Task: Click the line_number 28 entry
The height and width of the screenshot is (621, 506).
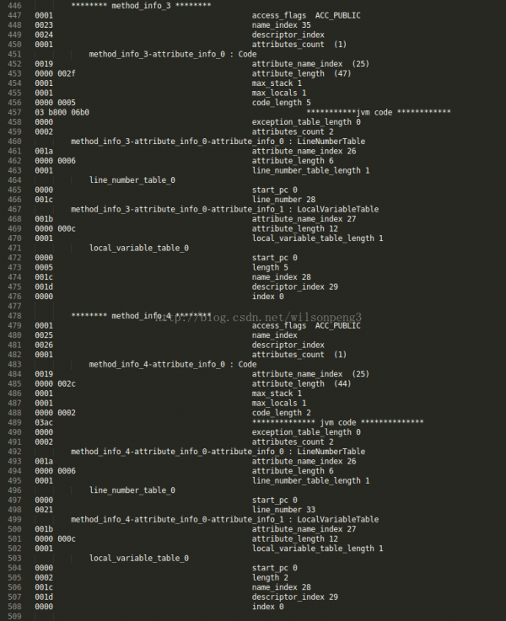Action: pyautogui.click(x=283, y=200)
